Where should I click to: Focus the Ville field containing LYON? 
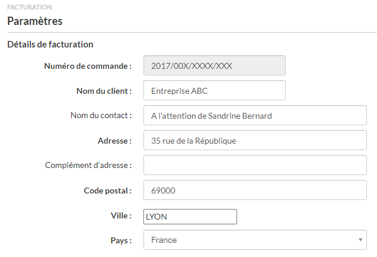click(190, 217)
